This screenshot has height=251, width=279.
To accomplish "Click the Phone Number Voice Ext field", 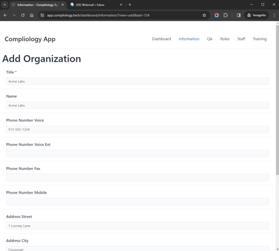I will point(138,153).
